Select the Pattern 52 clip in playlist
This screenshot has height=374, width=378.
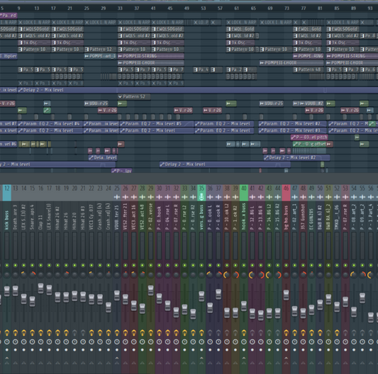coord(134,97)
